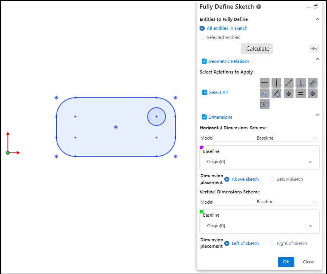Screen dimensions: 327x274
Task: Select Below sketch dimension placement
Action: (x=272, y=179)
